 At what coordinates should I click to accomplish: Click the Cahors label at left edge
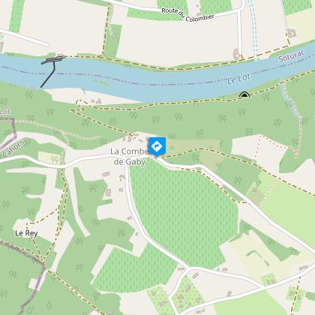(13, 148)
